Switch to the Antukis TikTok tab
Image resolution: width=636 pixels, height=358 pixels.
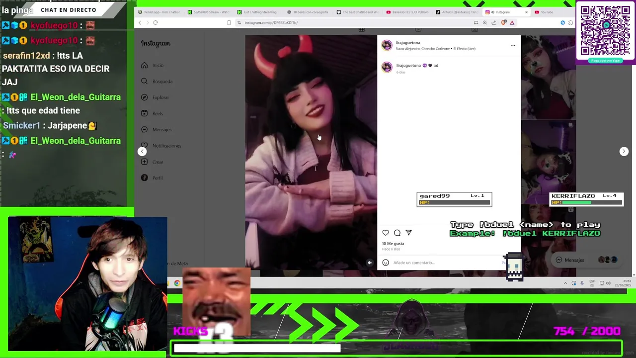[x=457, y=12]
